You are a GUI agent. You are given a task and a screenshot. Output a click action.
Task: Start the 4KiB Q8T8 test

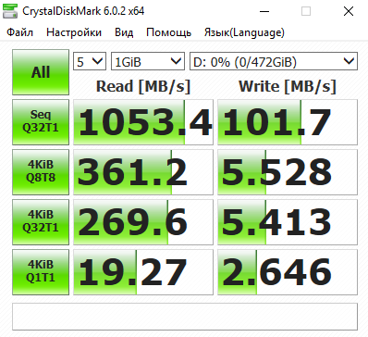[x=41, y=172]
